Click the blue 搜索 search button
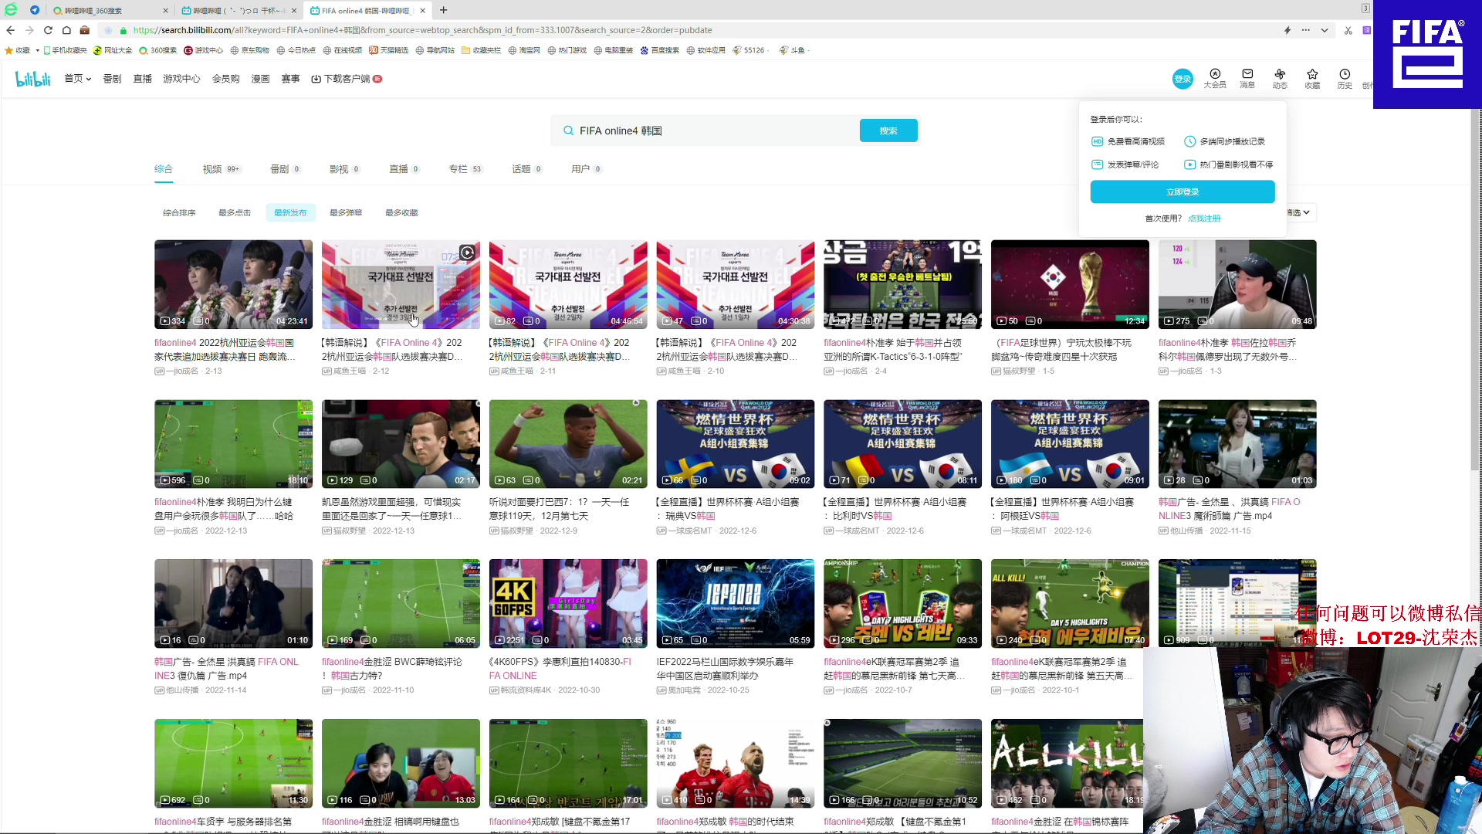Screen dimensions: 1482x834 pyautogui.click(x=888, y=131)
